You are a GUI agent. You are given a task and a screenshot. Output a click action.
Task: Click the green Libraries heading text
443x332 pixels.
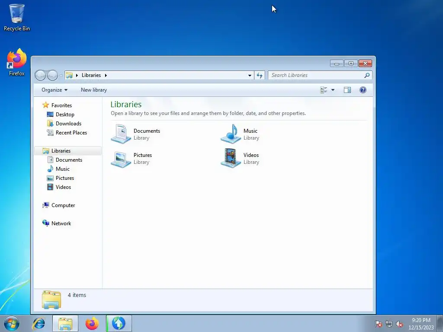(x=126, y=105)
